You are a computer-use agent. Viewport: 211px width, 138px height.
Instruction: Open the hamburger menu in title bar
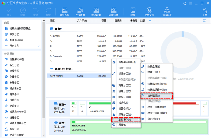[x=191, y=3]
